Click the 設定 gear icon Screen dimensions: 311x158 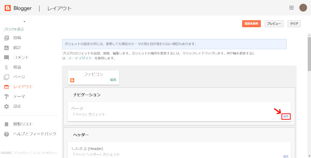(x=7, y=107)
